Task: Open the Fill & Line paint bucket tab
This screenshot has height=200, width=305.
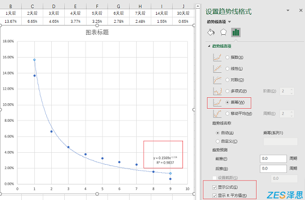Action: point(211,32)
